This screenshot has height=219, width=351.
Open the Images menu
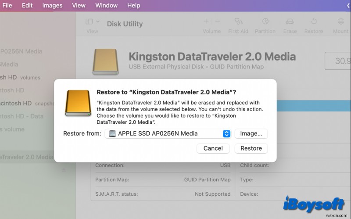pyautogui.click(x=52, y=5)
